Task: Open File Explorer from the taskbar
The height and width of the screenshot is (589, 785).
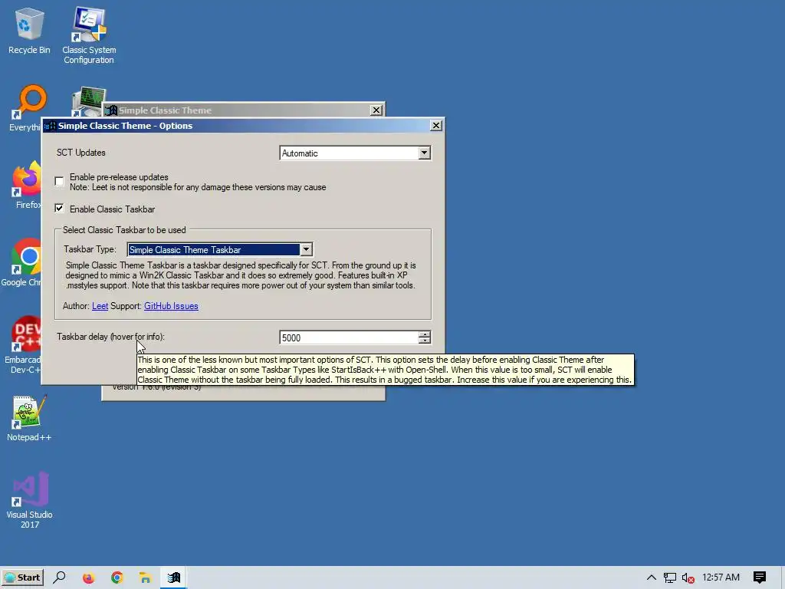Action: (145, 577)
